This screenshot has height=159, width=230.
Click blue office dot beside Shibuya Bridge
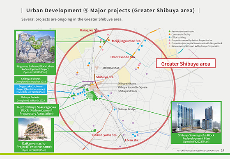coord(115,109)
